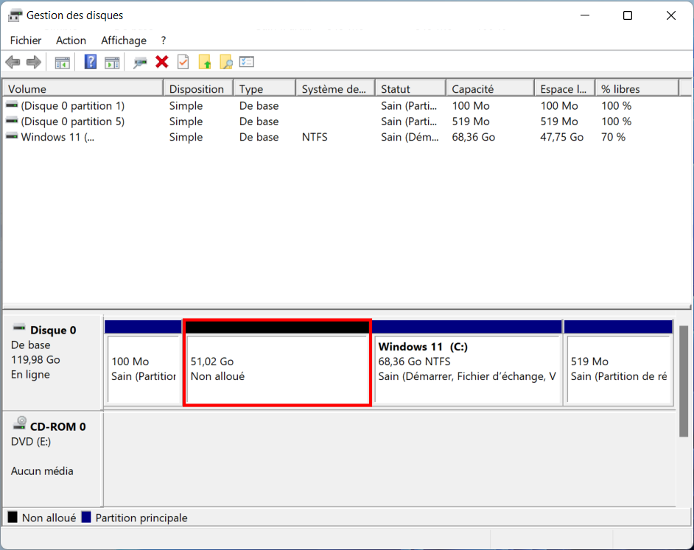The width and height of the screenshot is (694, 550).
Task: Click the 47,75 Go free space cell
Action: click(561, 137)
